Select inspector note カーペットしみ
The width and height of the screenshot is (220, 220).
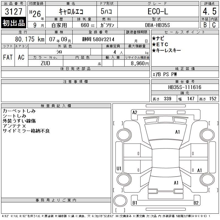19,111
